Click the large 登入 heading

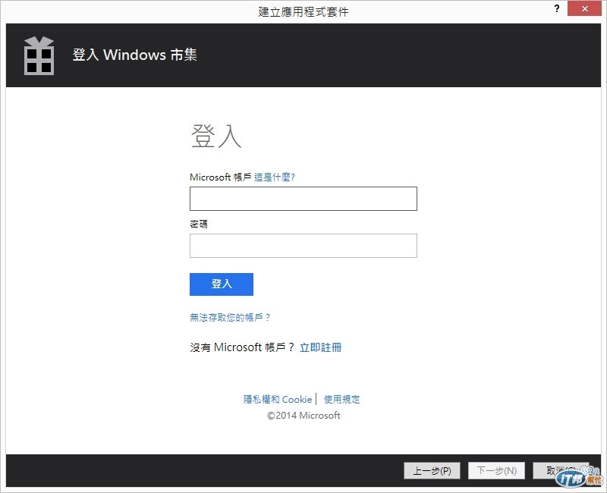tap(216, 137)
